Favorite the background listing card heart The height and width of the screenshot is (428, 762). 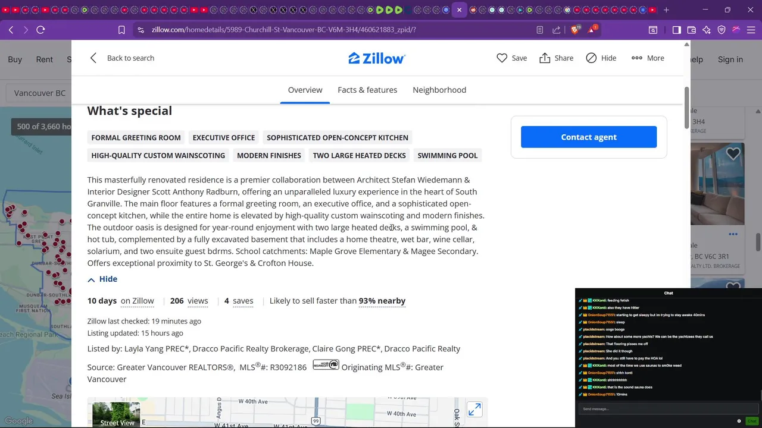tap(733, 154)
